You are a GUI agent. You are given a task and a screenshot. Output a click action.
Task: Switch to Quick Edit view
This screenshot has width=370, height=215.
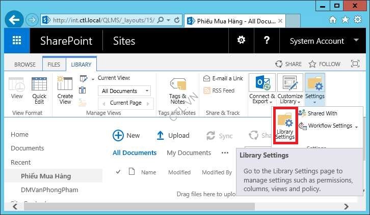pyautogui.click(x=39, y=89)
